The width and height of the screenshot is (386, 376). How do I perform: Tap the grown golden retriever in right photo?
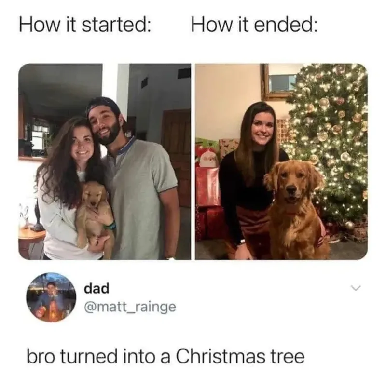pos(294,209)
